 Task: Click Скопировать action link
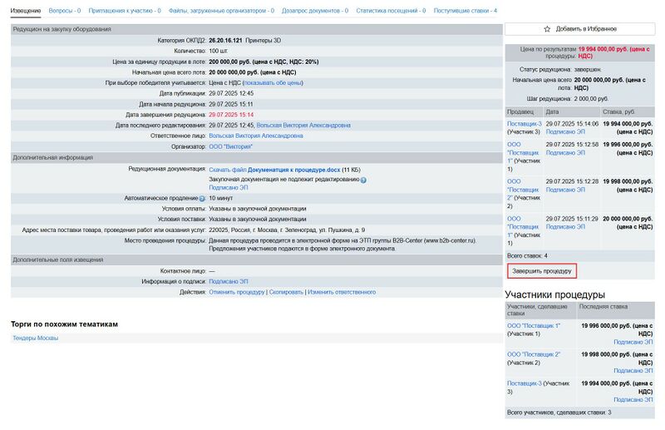click(x=285, y=293)
